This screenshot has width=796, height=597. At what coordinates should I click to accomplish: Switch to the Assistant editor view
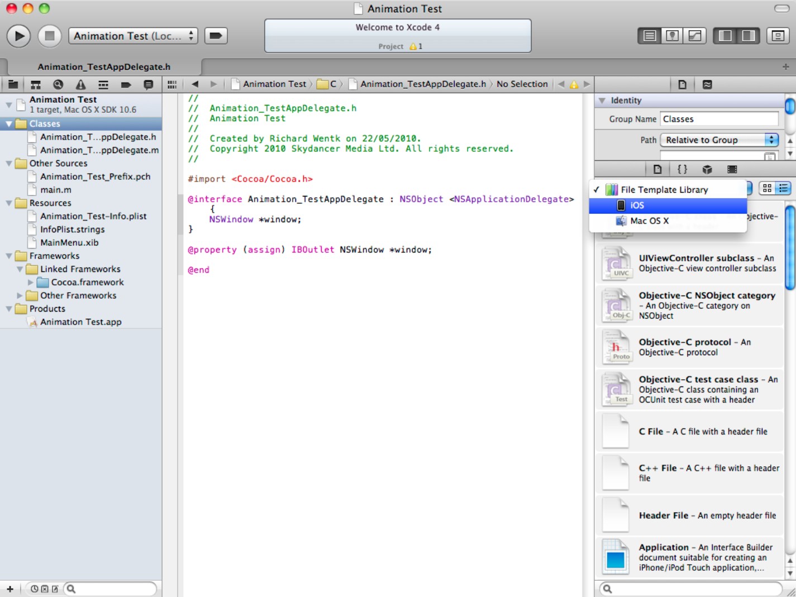[x=673, y=36]
